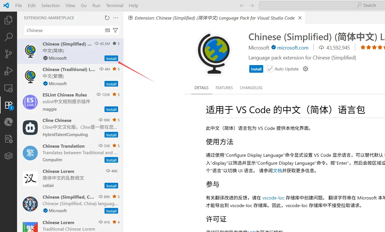This screenshot has height=232, width=385.
Task: Install ESLint Chinese Rules extension
Action: point(111,109)
